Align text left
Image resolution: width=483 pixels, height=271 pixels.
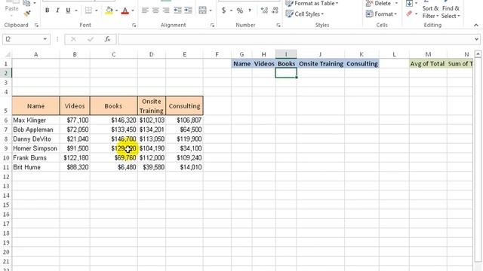(x=145, y=11)
